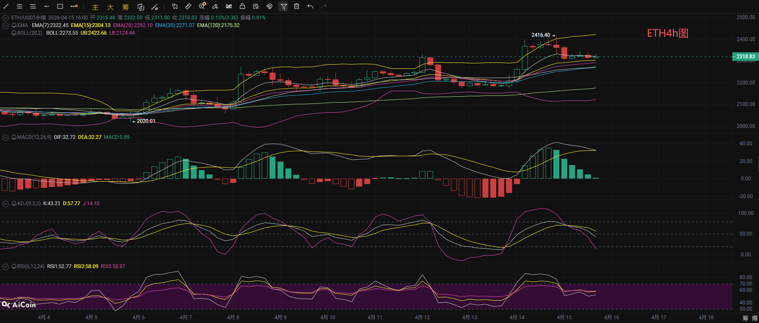
Task: Click the trash icon to delete drawings
Action: (297, 6)
